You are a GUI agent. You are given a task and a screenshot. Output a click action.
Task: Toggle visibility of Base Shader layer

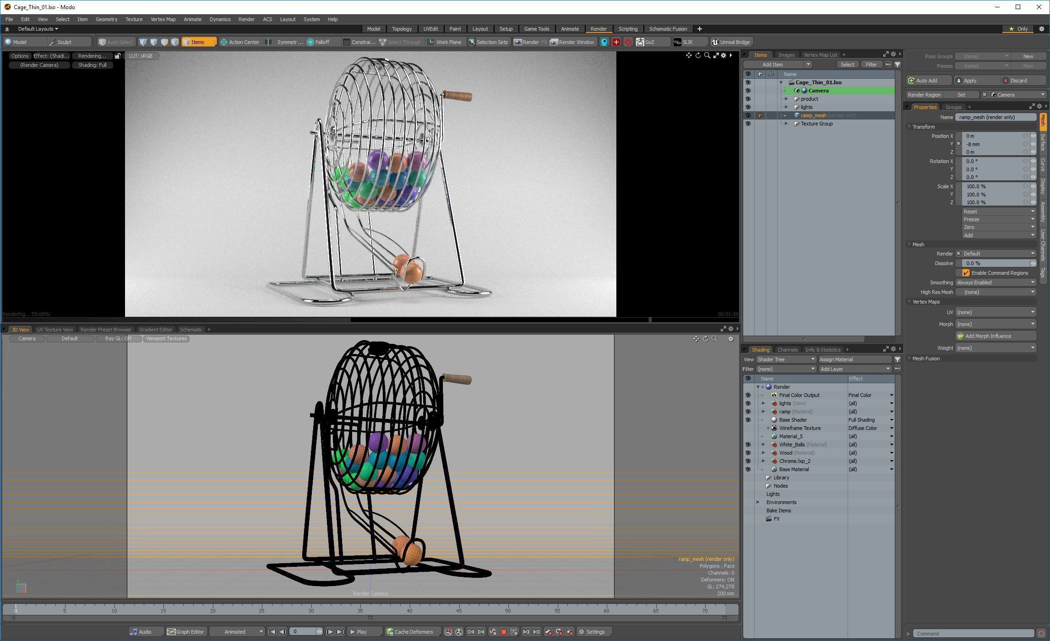[748, 420]
